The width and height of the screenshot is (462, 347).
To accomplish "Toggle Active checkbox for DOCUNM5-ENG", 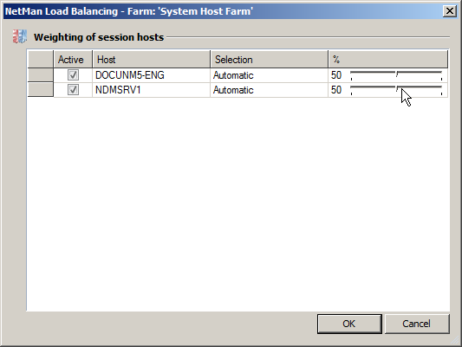I will 73,75.
